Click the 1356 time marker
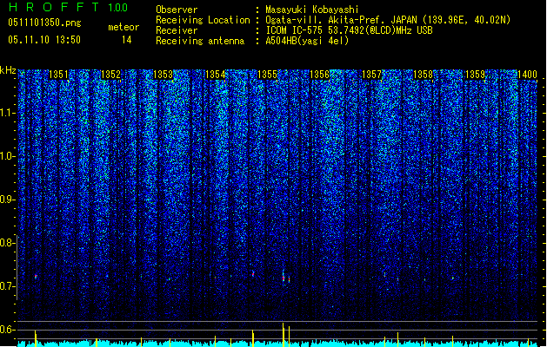Viewport: 547px width, 347px height. point(319,75)
